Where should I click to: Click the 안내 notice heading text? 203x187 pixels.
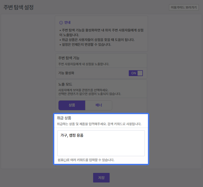(x=67, y=23)
